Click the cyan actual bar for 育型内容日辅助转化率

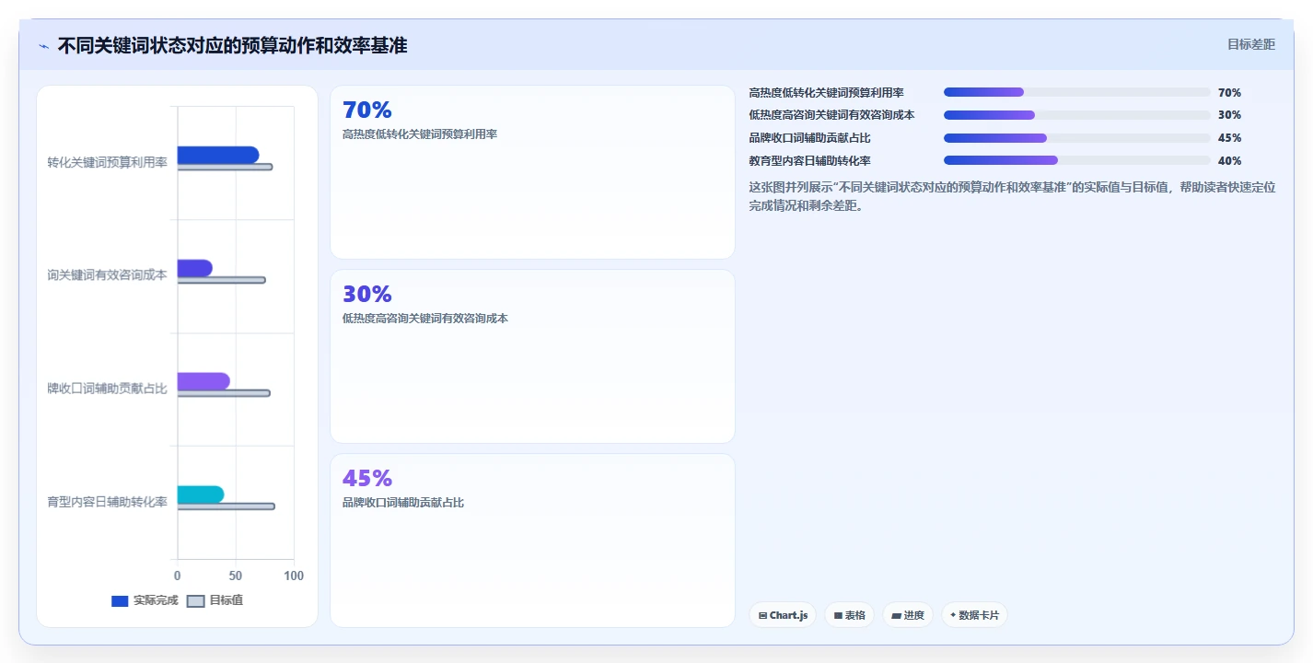coord(201,494)
